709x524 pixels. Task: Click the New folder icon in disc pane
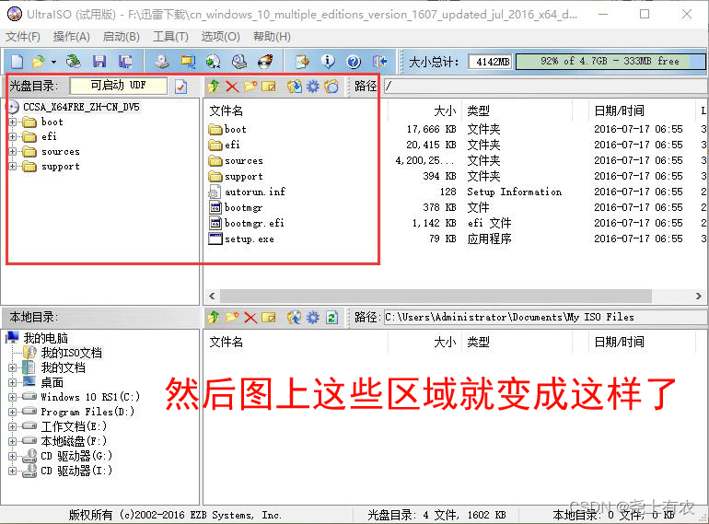point(250,86)
